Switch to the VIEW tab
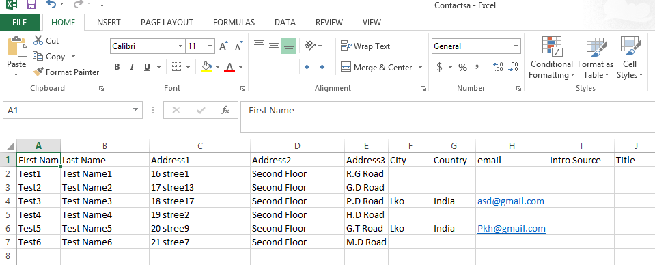Image resolution: width=655 pixels, height=265 pixels. (x=372, y=23)
